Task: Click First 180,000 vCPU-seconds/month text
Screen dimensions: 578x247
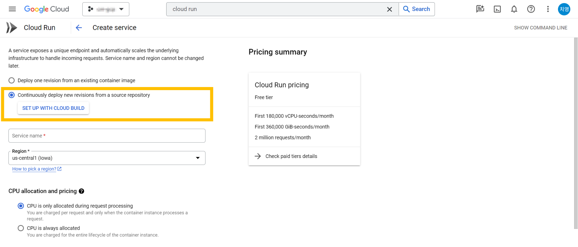Action: click(294, 116)
